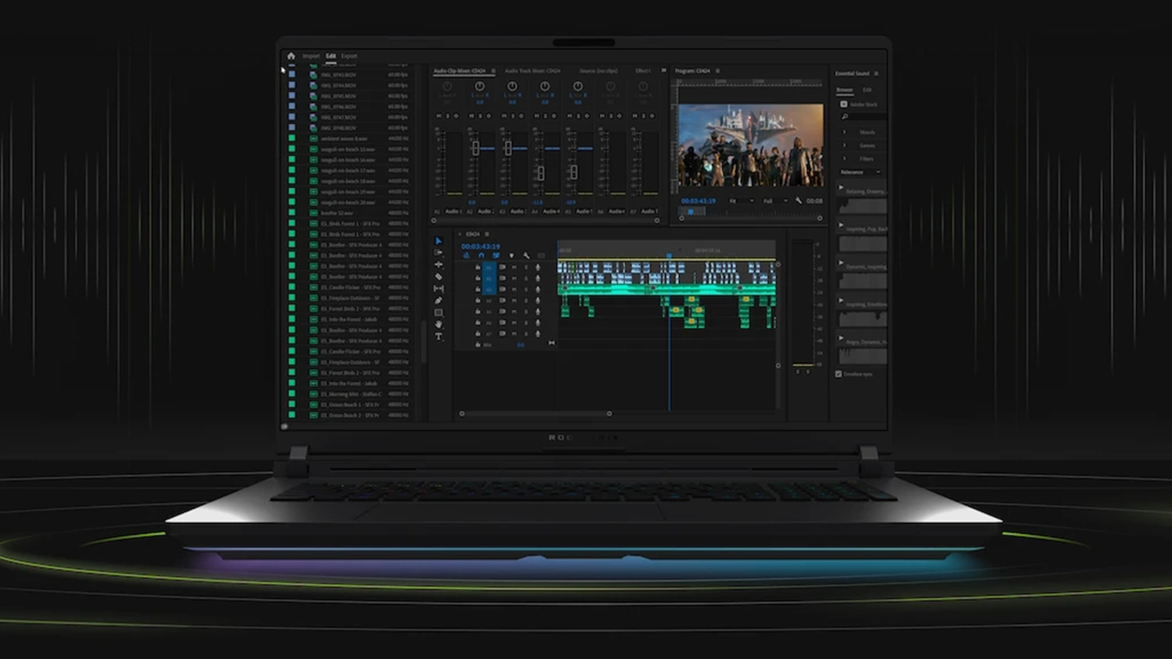Toggle the Adobe Stock checkbox
1172x659 pixels.
pyautogui.click(x=844, y=104)
